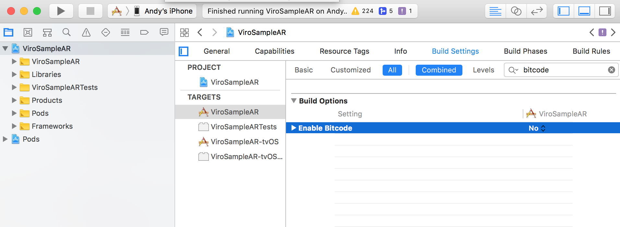620x227 pixels.
Task: Switch to the Standard editor
Action: [495, 11]
